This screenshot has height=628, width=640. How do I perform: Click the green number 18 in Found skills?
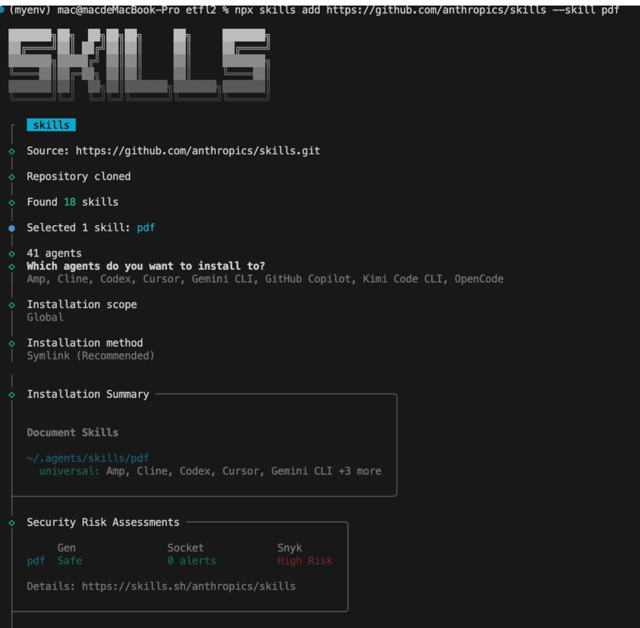click(x=70, y=202)
